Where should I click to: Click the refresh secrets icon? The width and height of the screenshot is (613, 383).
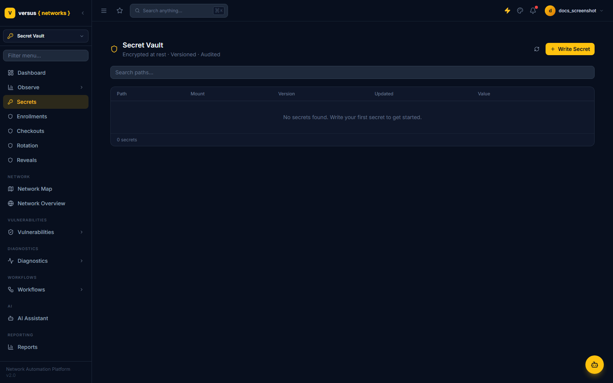point(537,49)
